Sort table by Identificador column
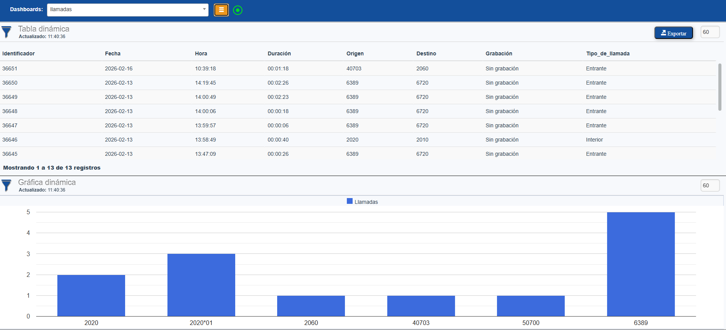This screenshot has width=726, height=330. tap(18, 53)
